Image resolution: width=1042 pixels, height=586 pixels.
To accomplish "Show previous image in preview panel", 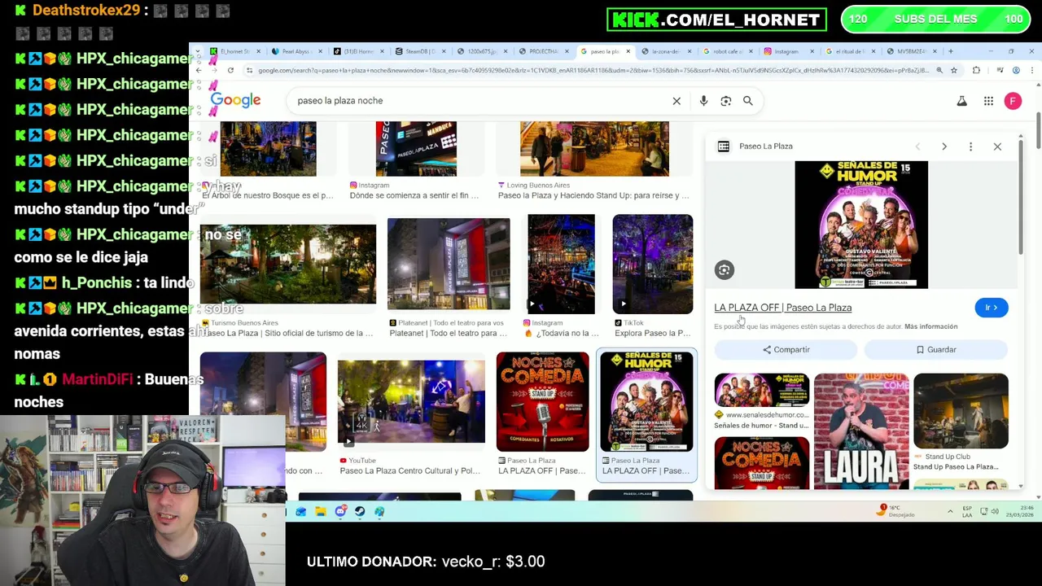I will (x=917, y=146).
